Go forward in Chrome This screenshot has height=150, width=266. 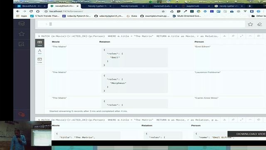pos(25,11)
